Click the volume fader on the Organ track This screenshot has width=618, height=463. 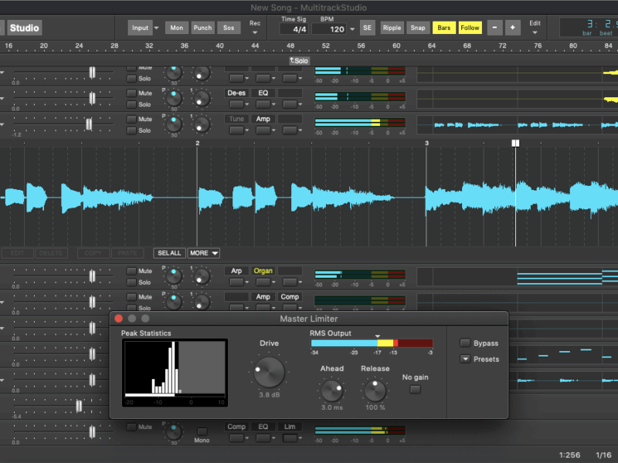click(x=92, y=275)
